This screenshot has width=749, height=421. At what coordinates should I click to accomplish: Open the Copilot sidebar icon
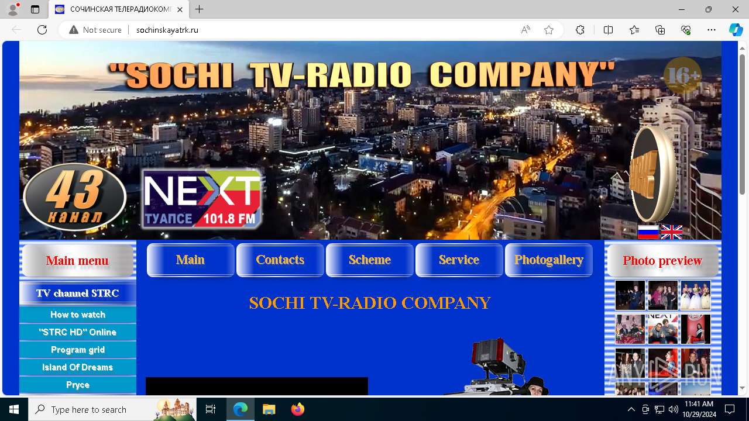[x=736, y=30]
